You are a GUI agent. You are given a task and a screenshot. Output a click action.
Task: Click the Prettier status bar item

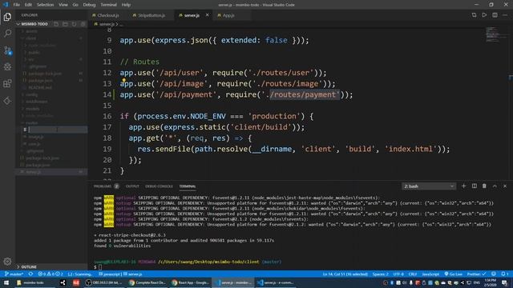pyautogui.click(x=476, y=274)
